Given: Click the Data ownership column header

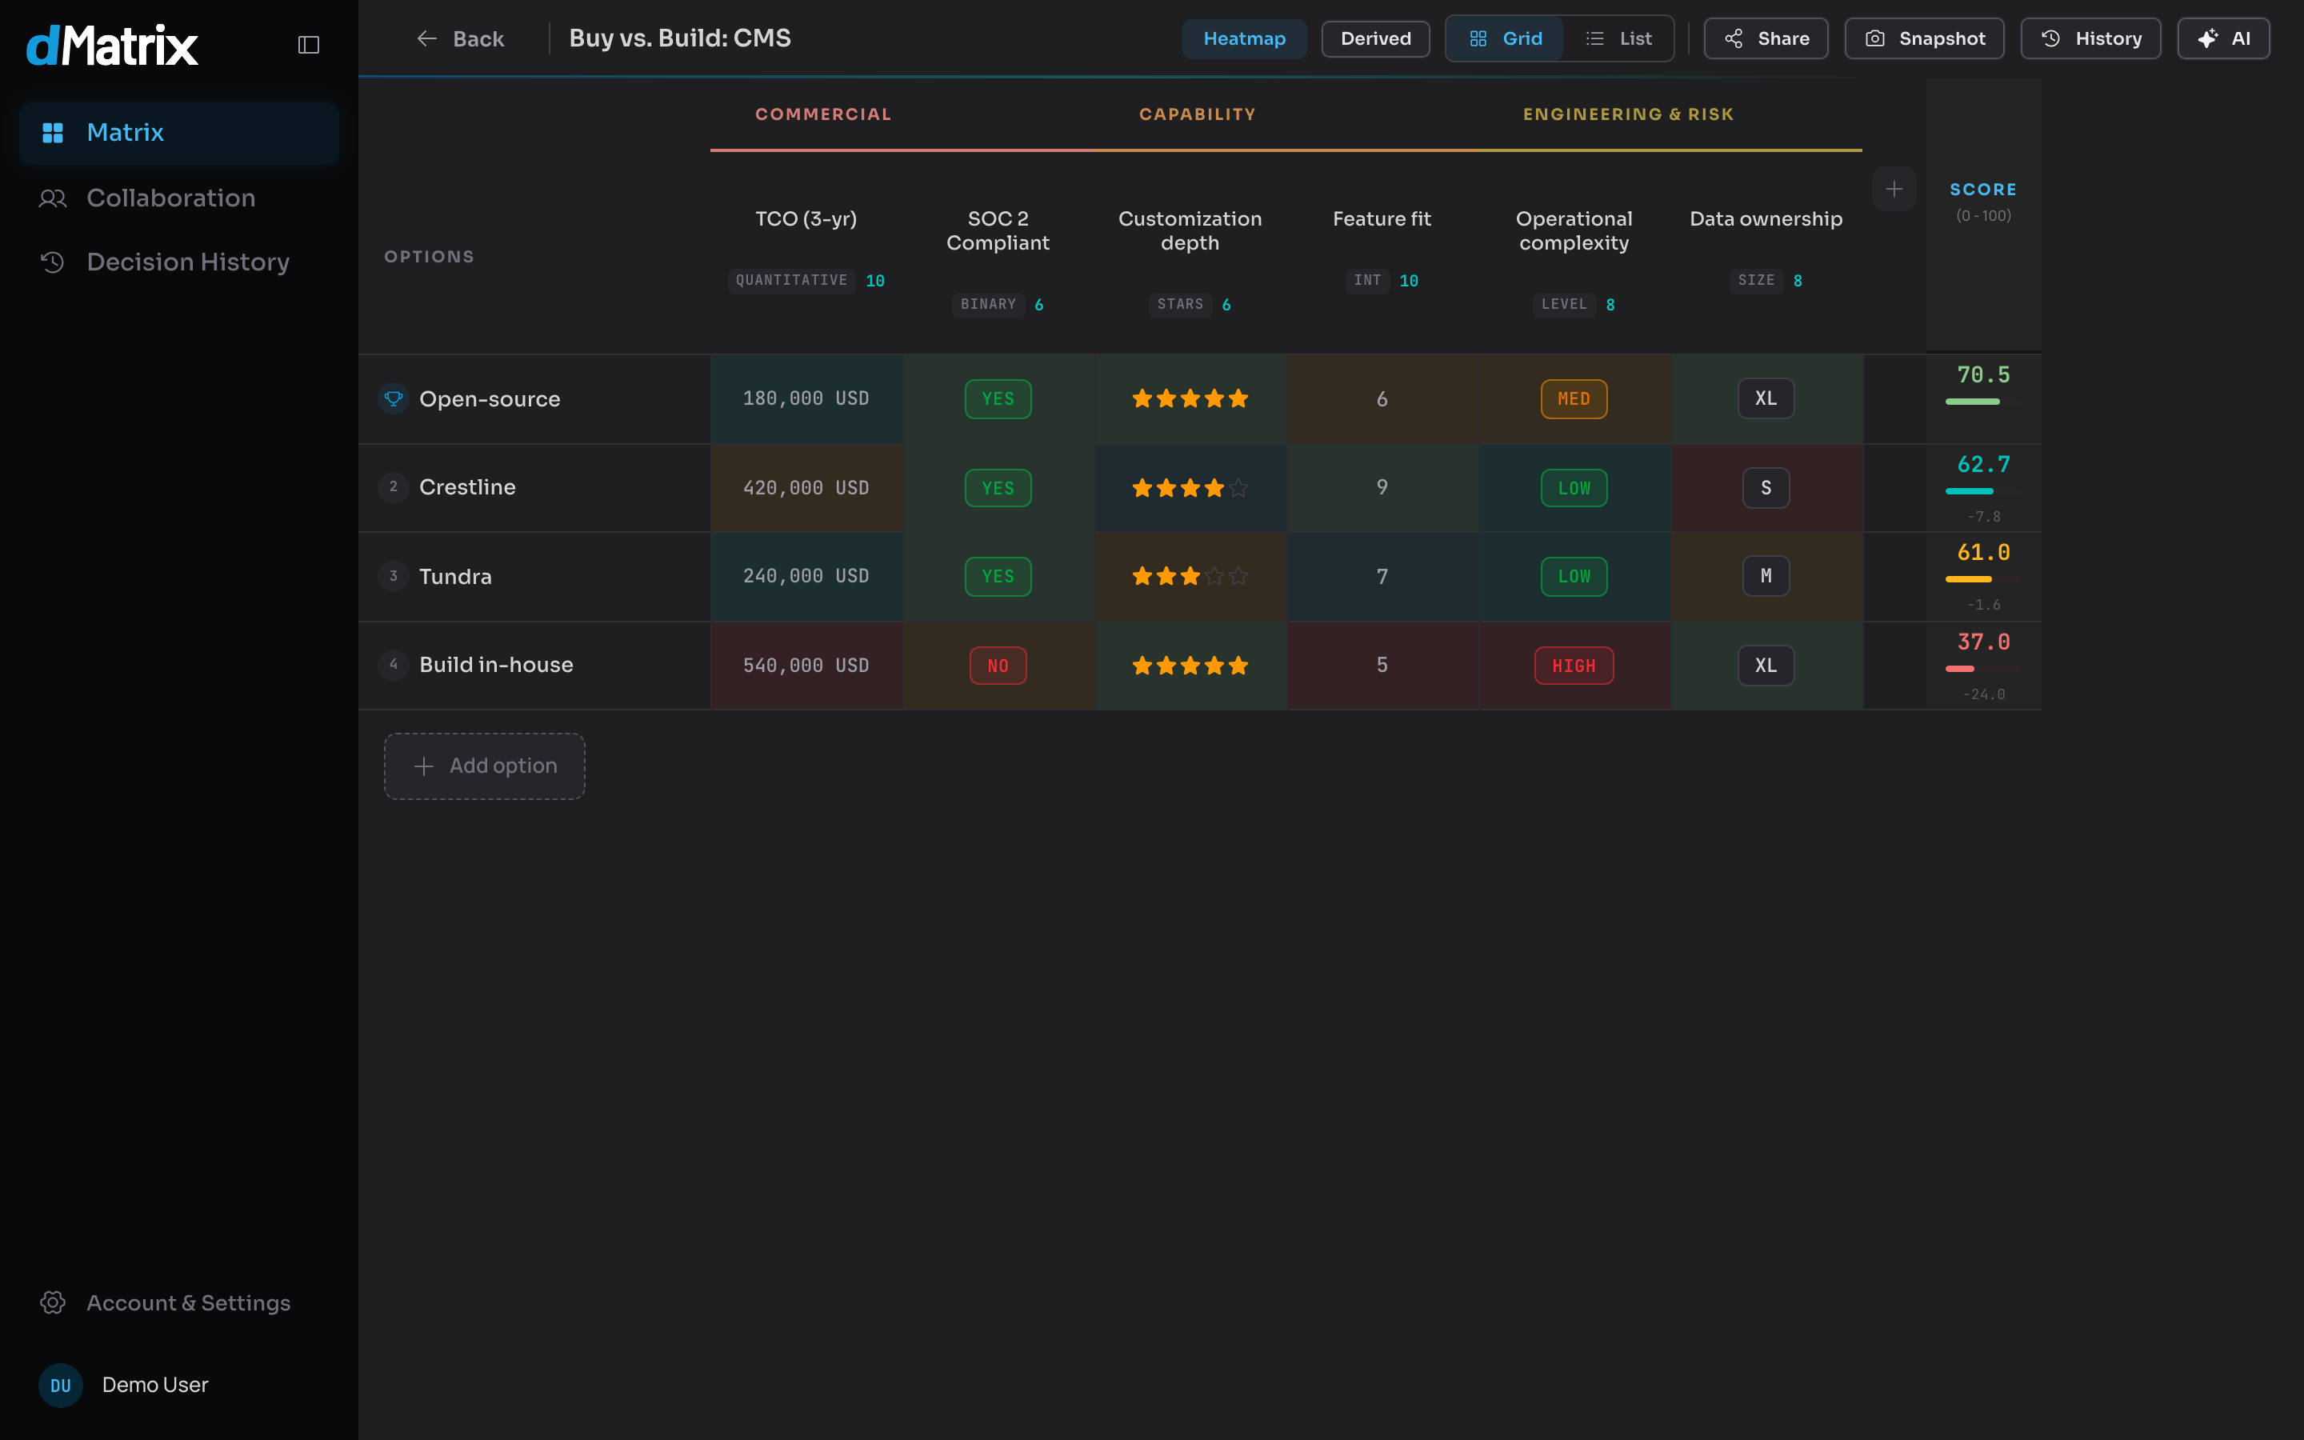Looking at the screenshot, I should (1766, 219).
